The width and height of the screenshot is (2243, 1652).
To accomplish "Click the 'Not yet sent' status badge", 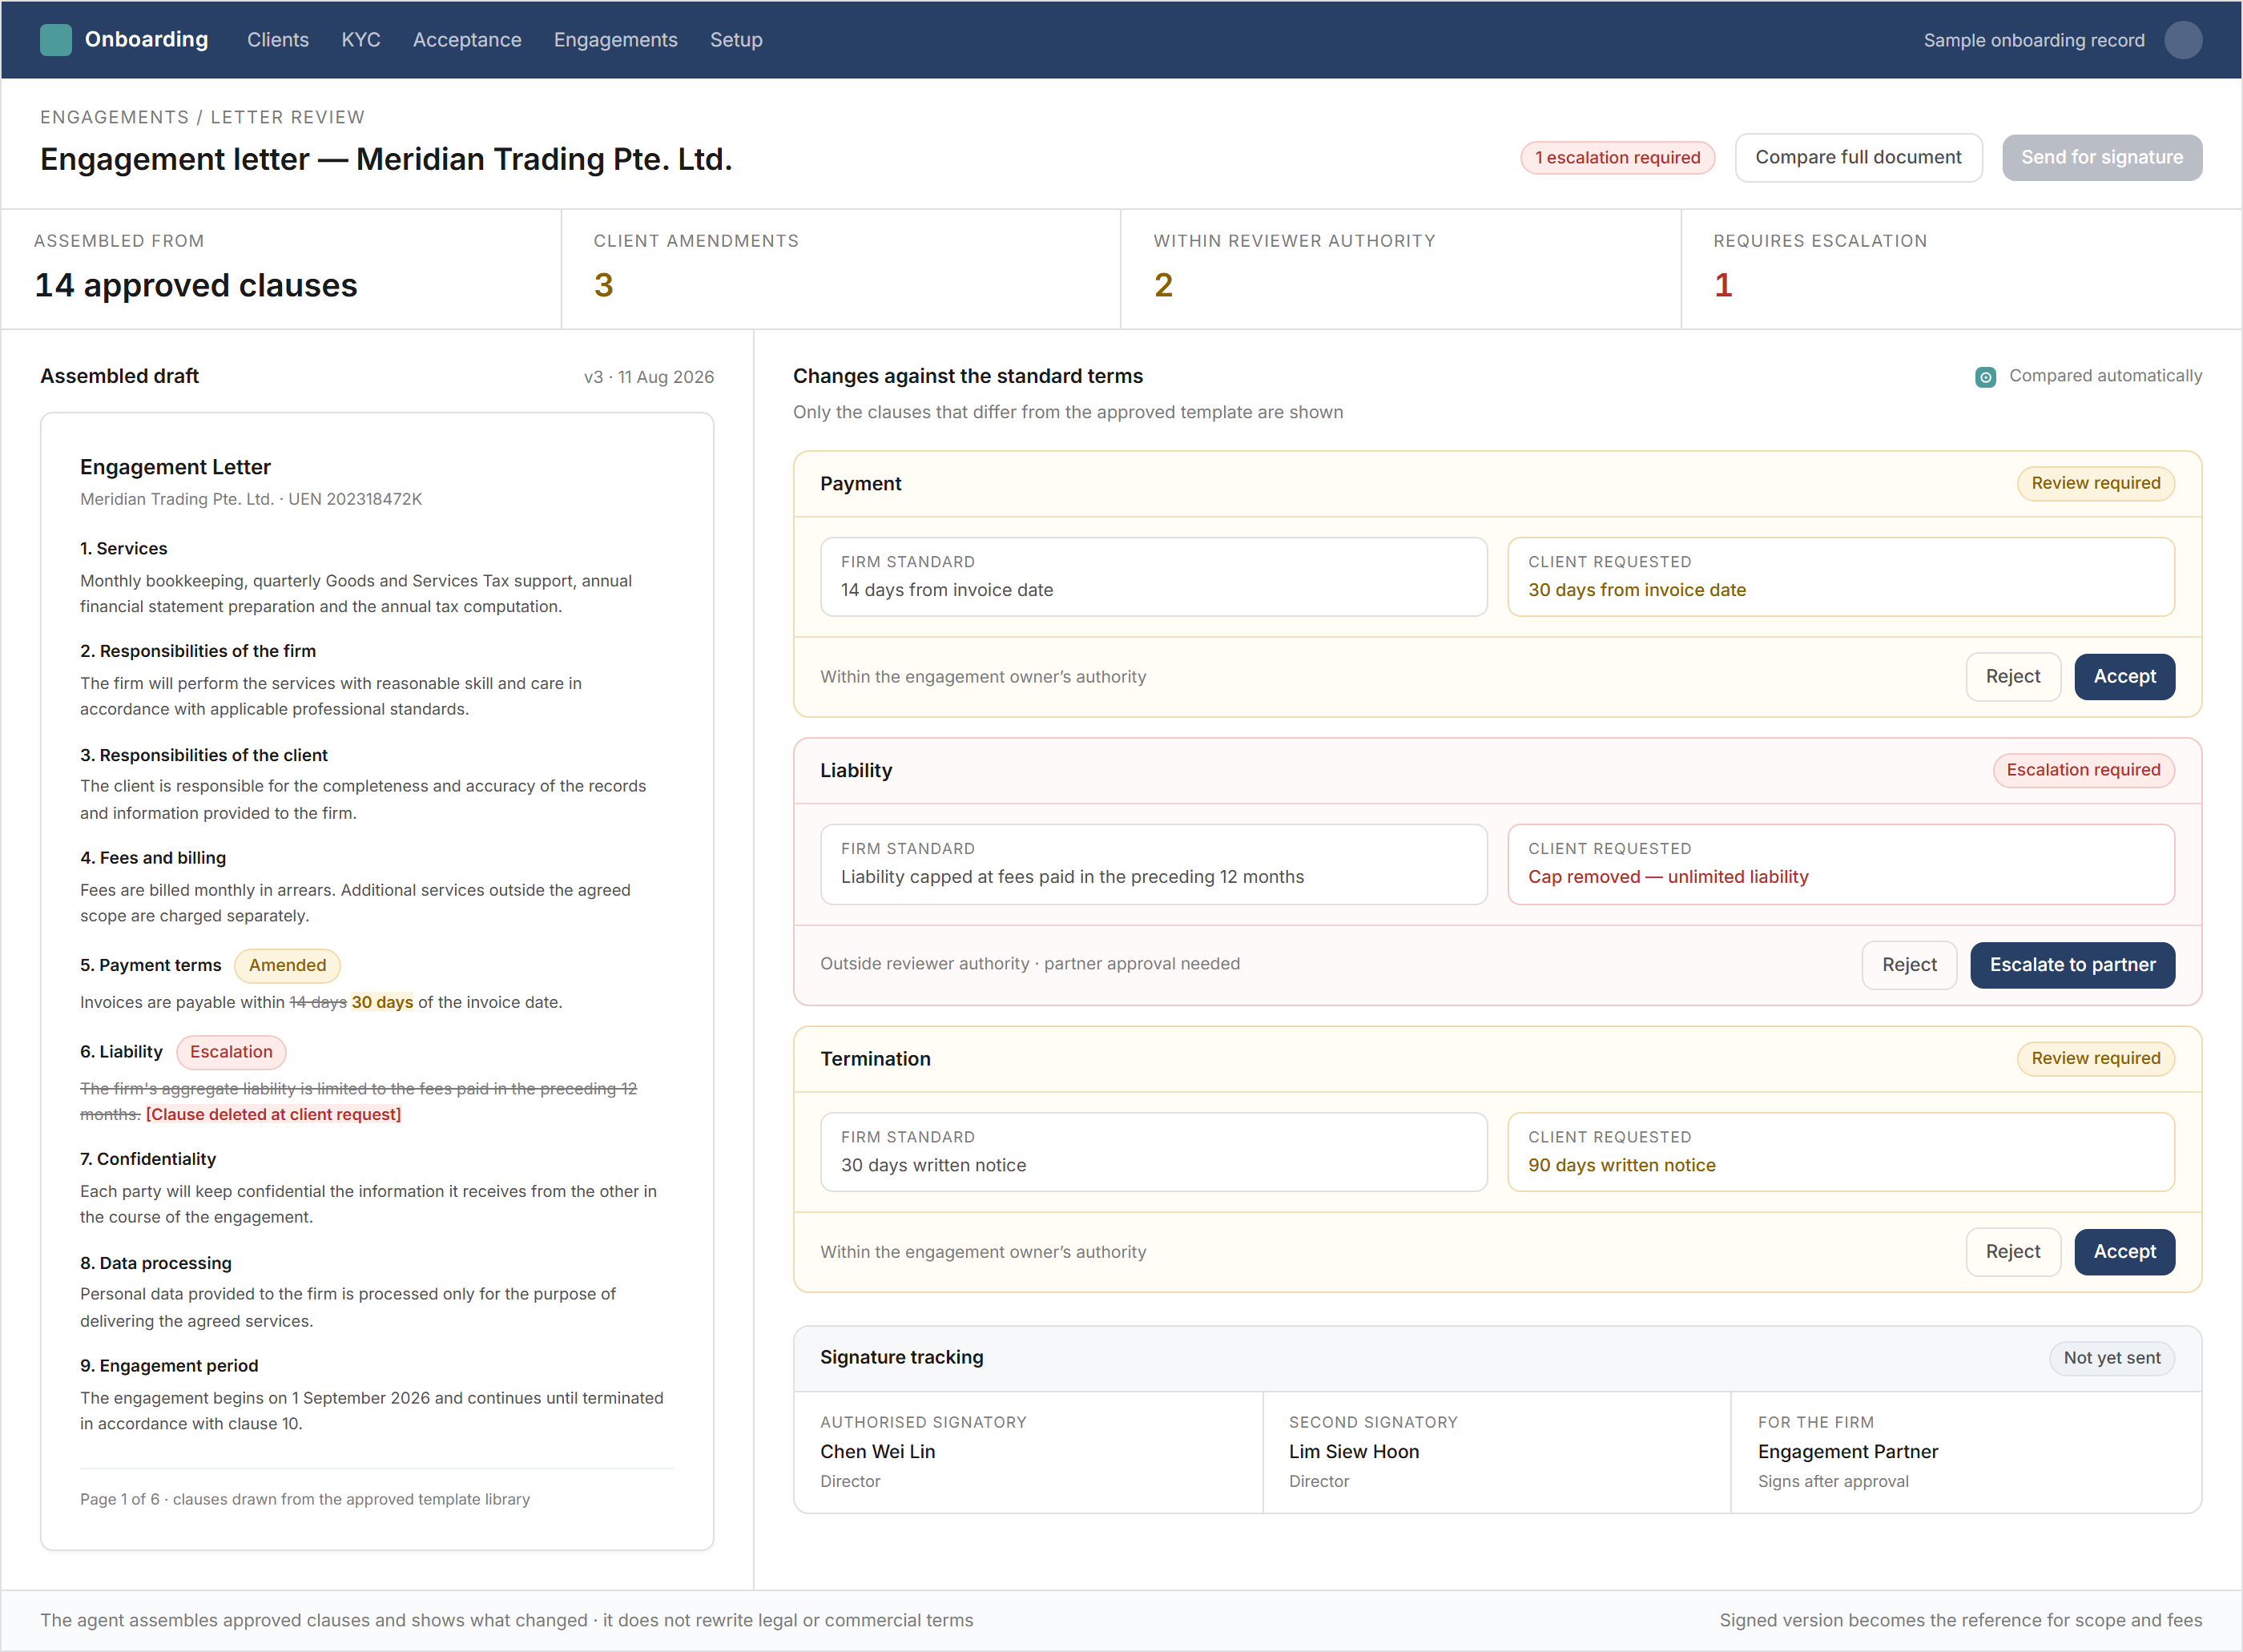I will click(2111, 1358).
